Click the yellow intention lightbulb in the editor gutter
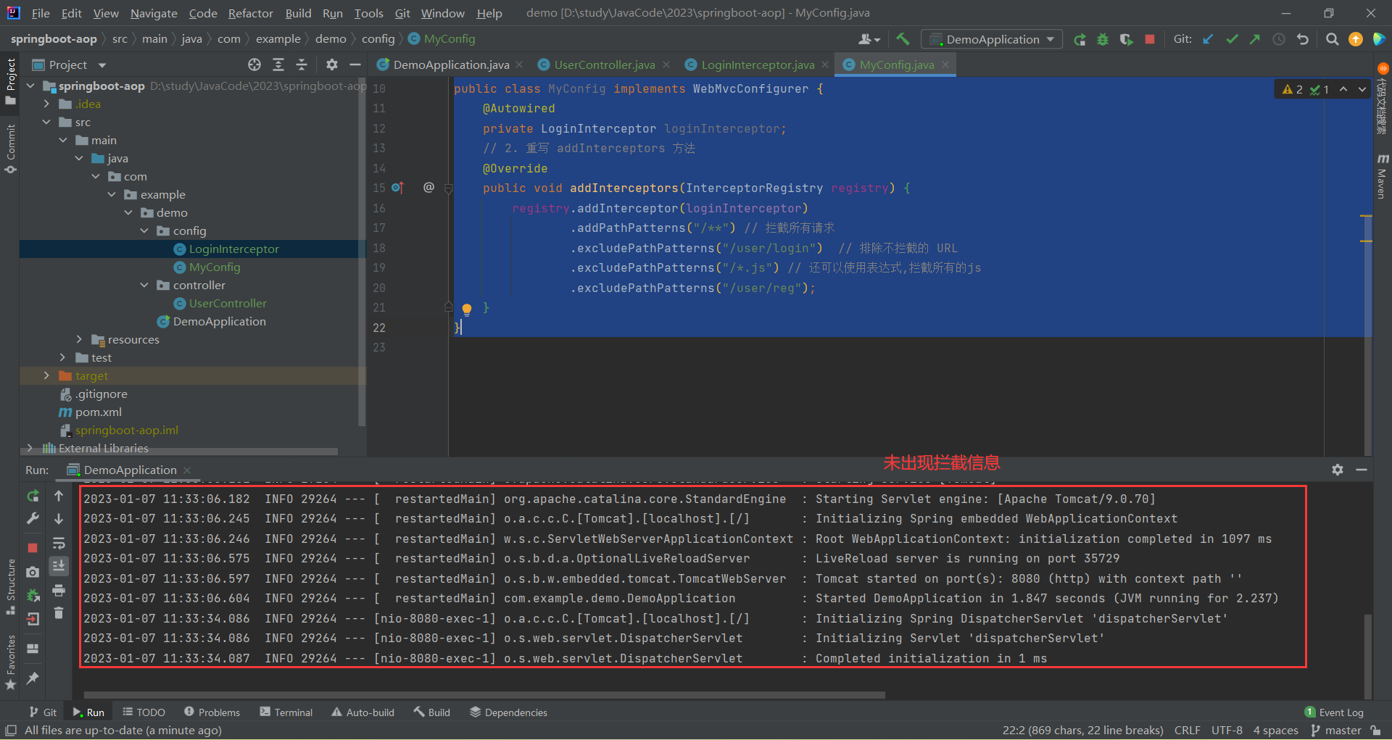This screenshot has width=1392, height=740. (x=467, y=309)
